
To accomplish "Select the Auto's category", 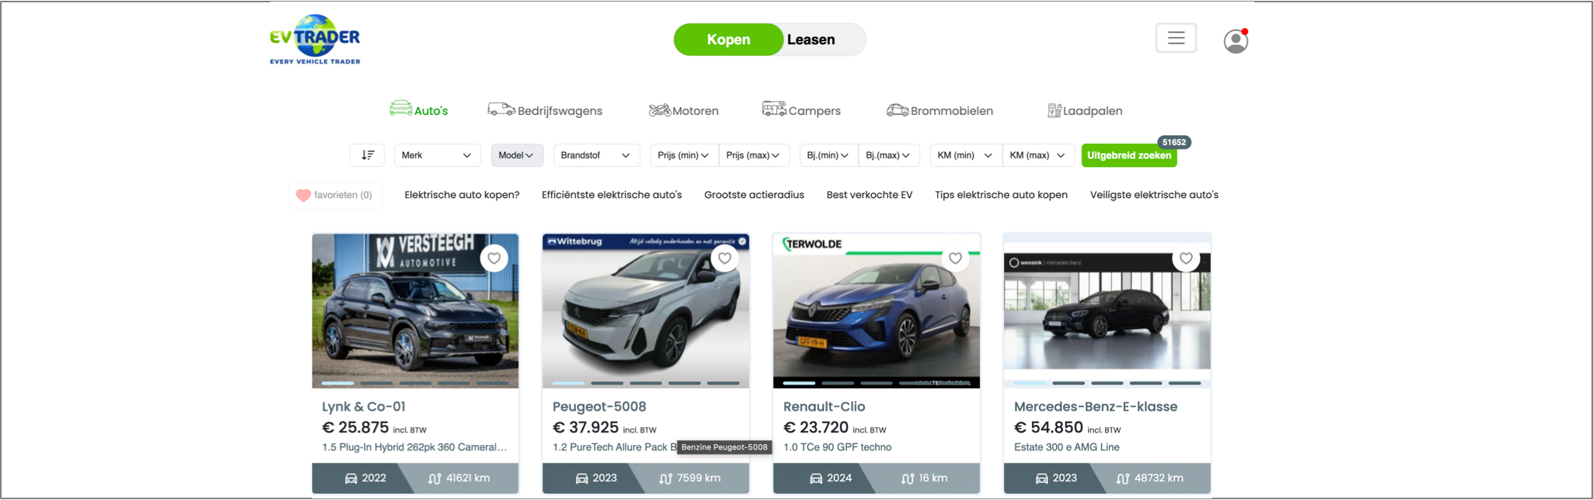I will 419,109.
